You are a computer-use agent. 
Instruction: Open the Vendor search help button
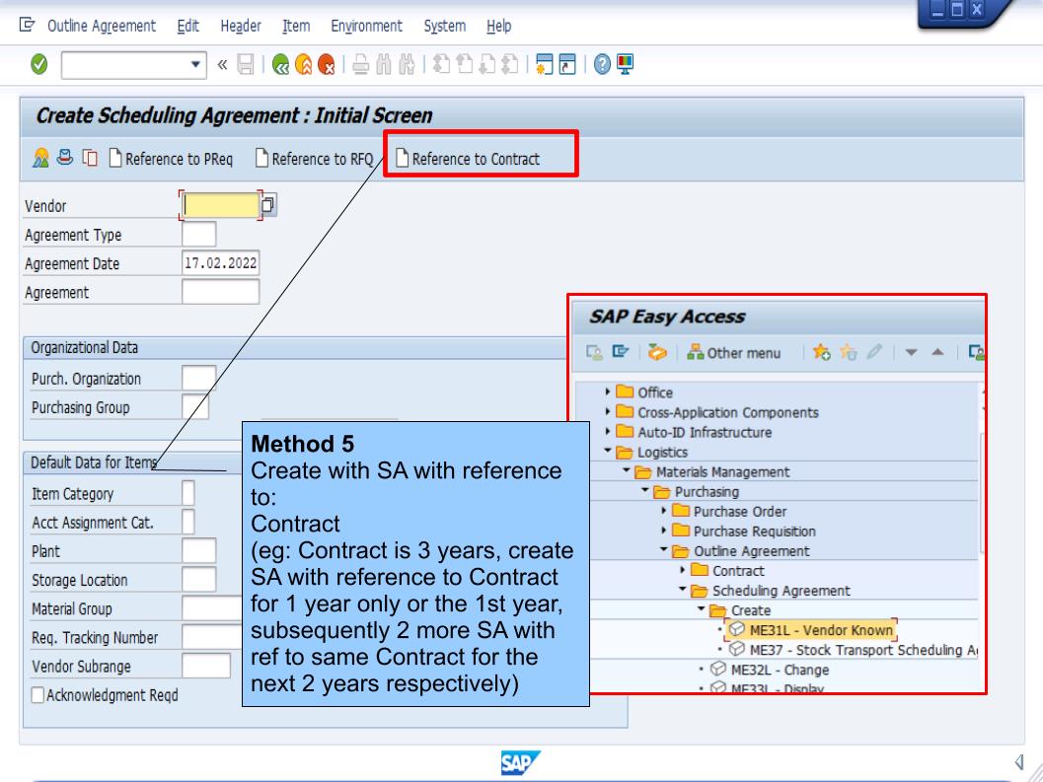coord(267,205)
